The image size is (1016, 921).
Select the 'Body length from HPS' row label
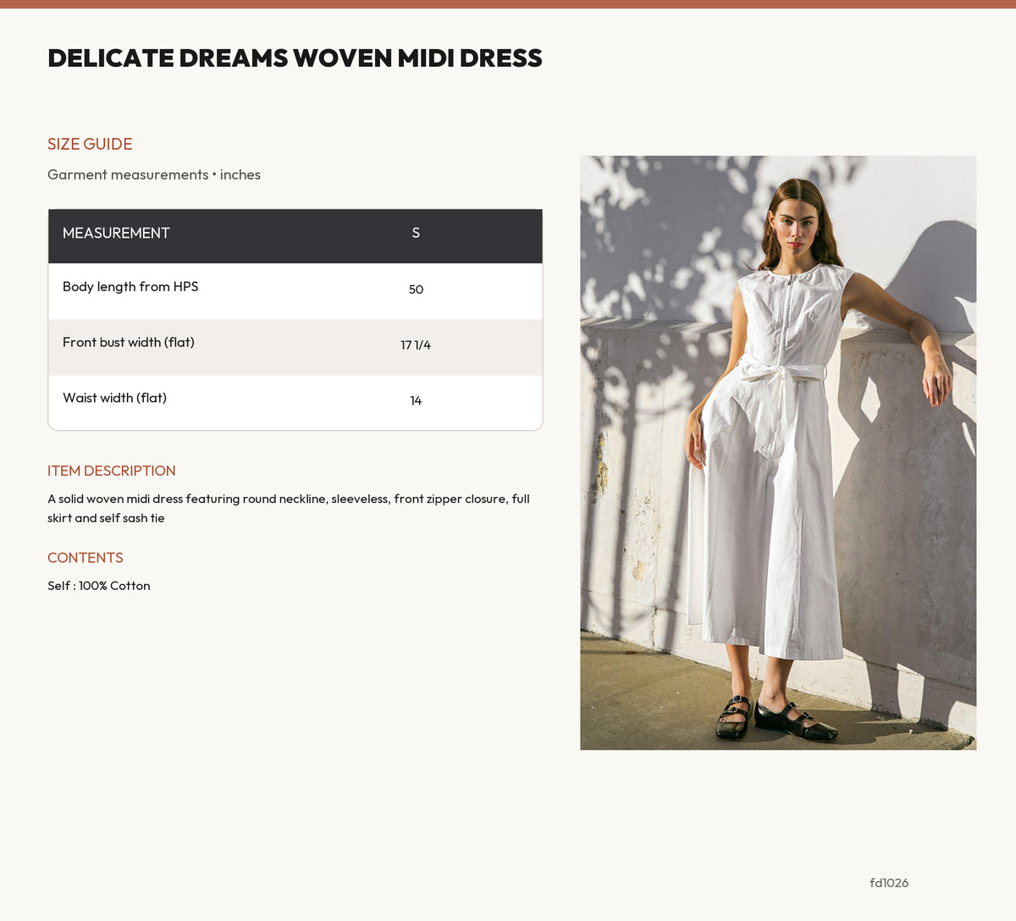(x=130, y=287)
